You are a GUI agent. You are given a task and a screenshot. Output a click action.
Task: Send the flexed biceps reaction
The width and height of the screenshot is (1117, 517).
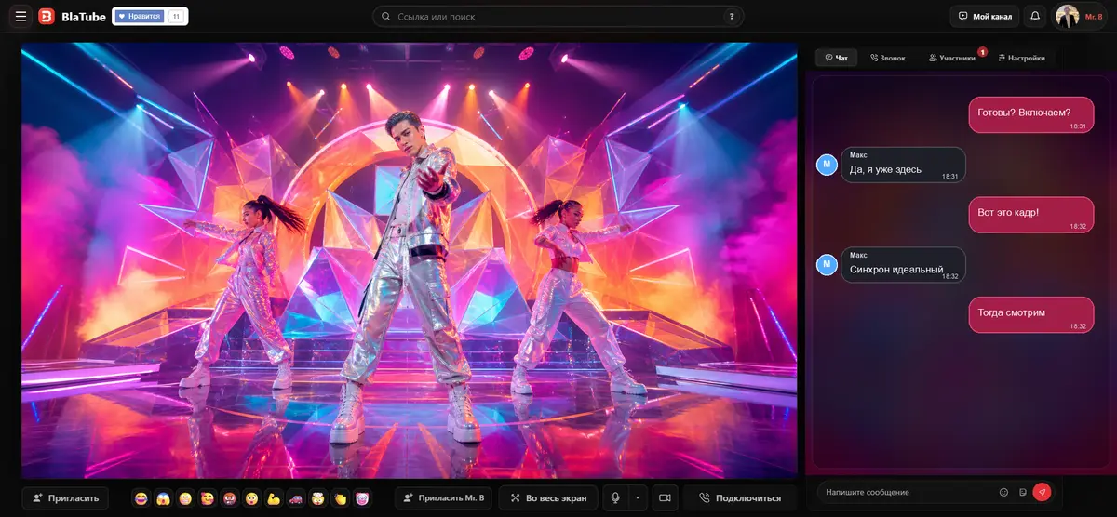pyautogui.click(x=274, y=498)
